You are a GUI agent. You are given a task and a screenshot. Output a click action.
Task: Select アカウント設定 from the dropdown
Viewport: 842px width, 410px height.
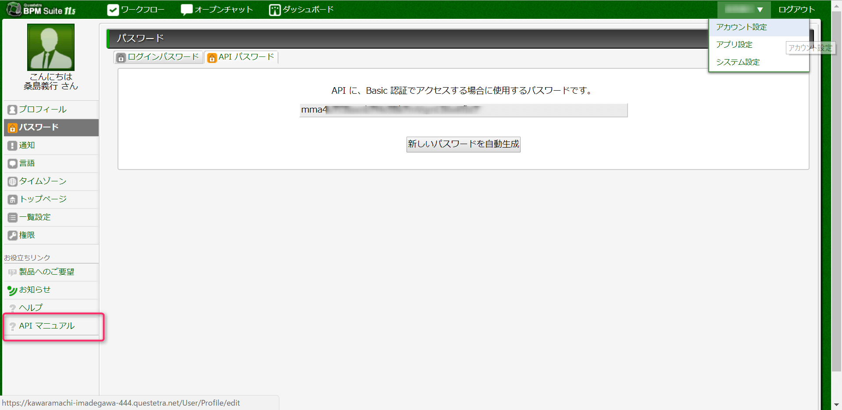759,27
